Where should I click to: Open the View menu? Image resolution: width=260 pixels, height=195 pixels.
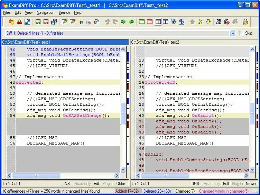29,12
